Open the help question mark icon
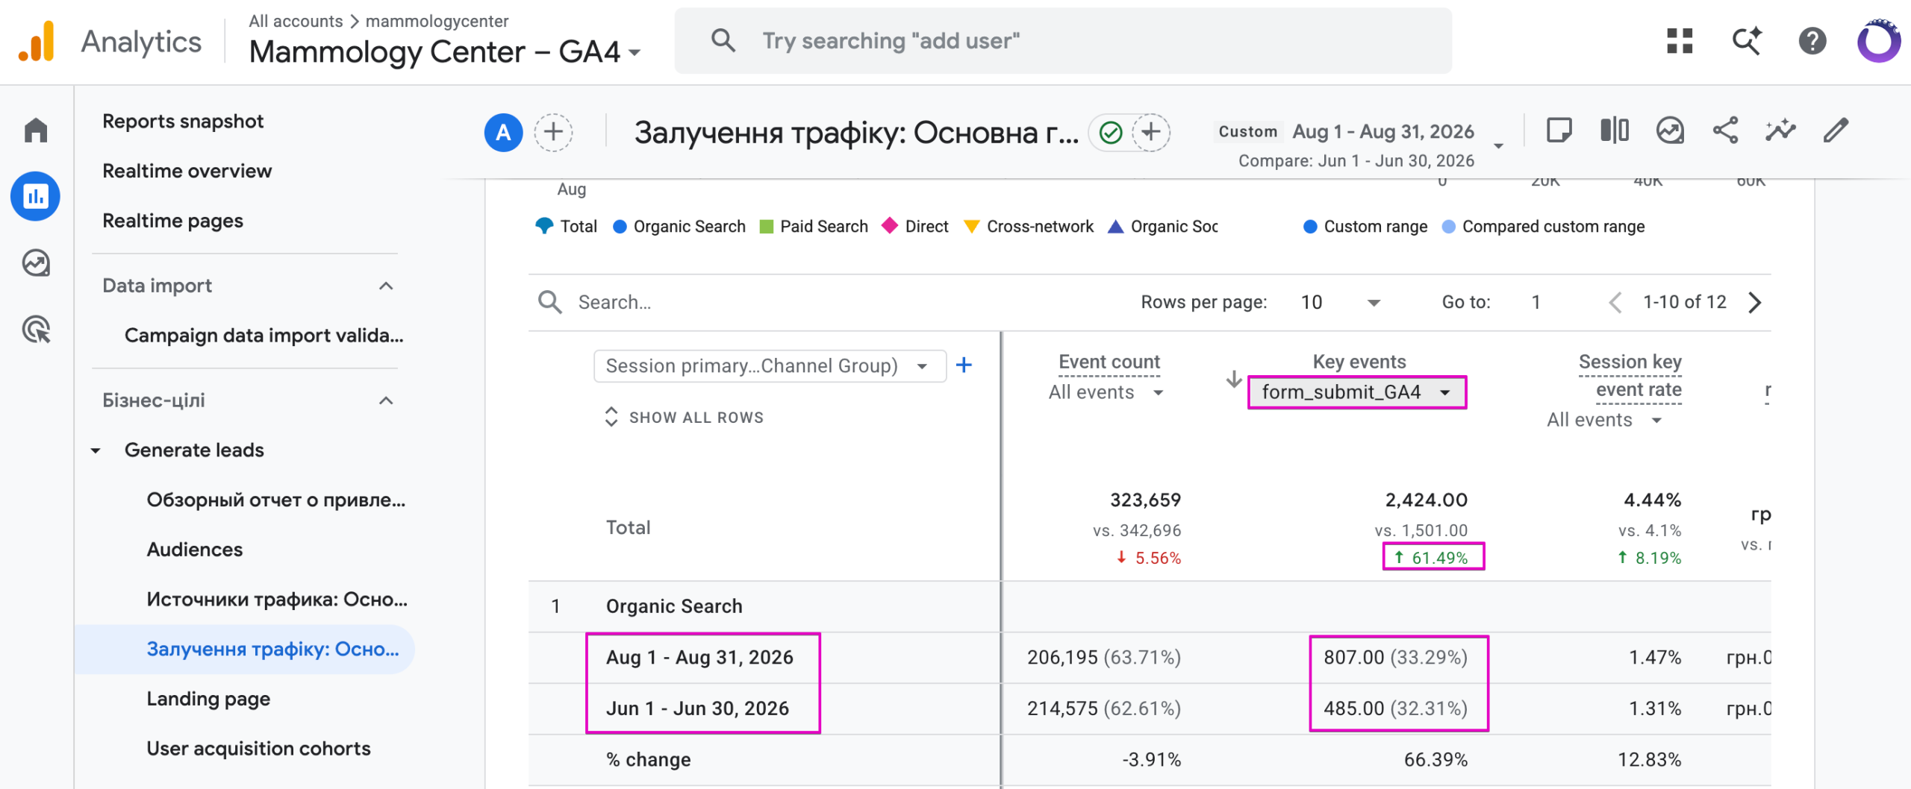The image size is (1911, 789). click(x=1812, y=41)
